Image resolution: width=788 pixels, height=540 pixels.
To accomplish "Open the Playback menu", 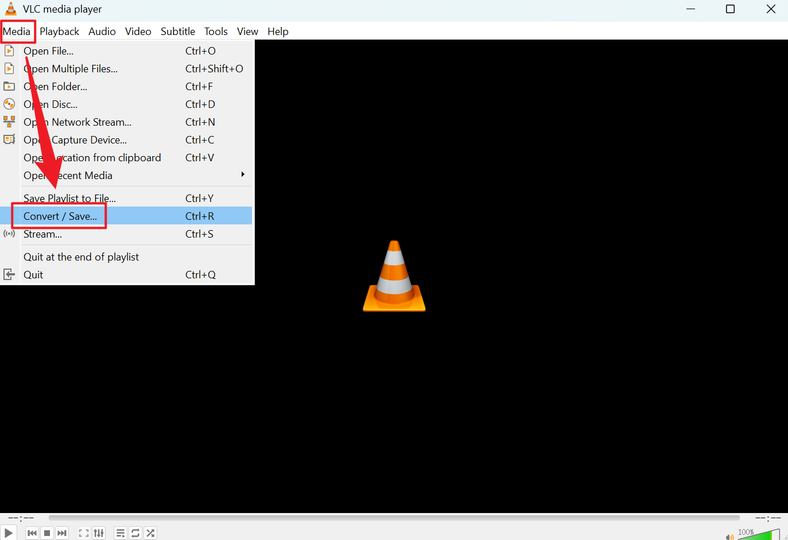I will [60, 32].
